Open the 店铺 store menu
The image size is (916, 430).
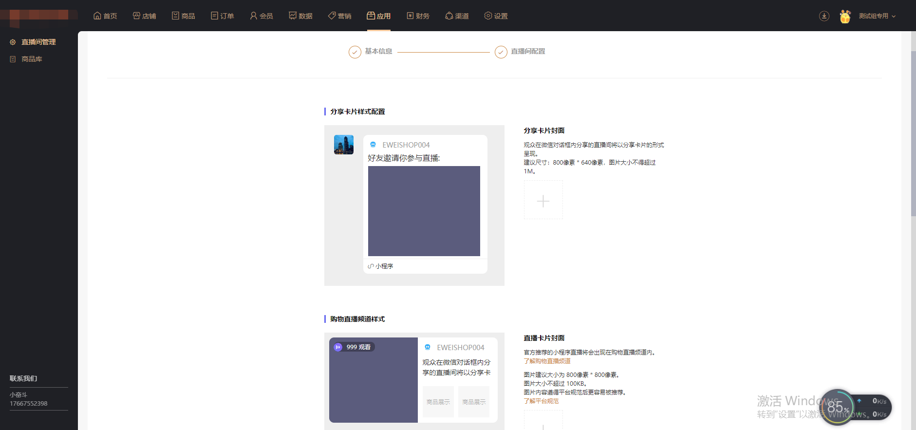click(144, 16)
